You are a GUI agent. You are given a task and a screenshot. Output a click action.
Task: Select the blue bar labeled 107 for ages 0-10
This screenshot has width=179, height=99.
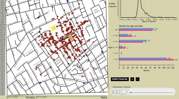coord(143,58)
